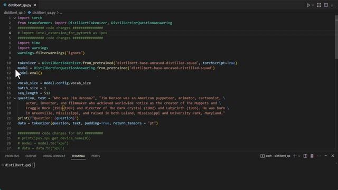The image size is (338, 190).
Task: Click 'return_tensors' argument on line 22
Action: pos(127,123)
